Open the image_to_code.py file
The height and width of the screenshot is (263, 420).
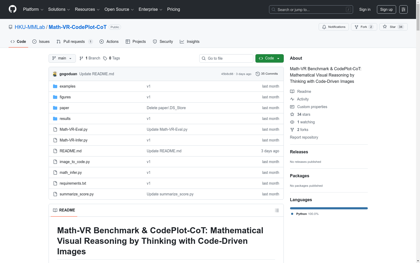click(x=75, y=162)
